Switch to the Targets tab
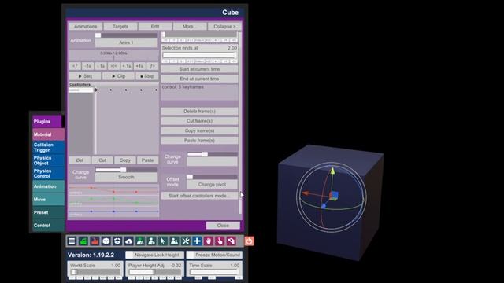This screenshot has height=283, width=504. pos(120,26)
